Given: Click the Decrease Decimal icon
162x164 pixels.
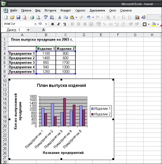Looking at the screenshot, I should point(123,24).
